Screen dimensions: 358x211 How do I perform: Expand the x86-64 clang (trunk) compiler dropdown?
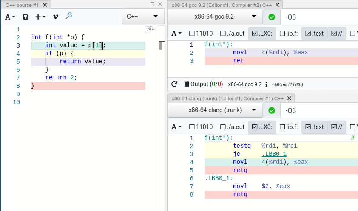[214, 110]
